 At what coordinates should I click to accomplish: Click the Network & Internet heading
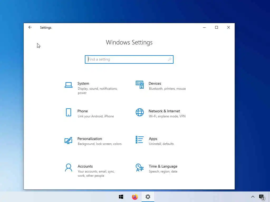(164, 111)
